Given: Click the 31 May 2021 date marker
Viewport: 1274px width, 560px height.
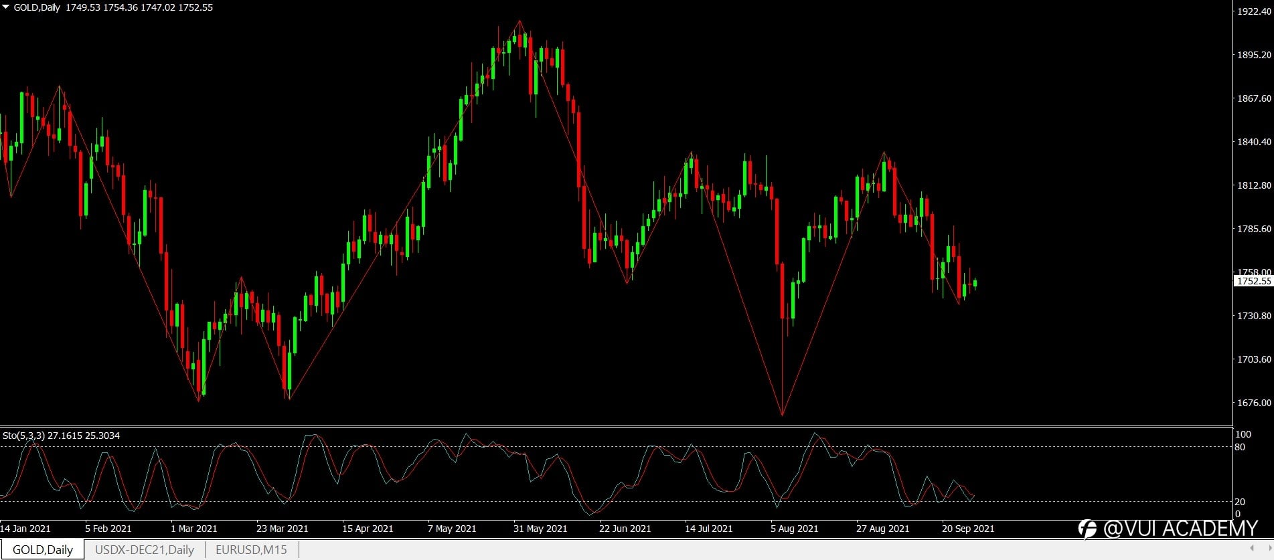Looking at the screenshot, I should point(540,529).
